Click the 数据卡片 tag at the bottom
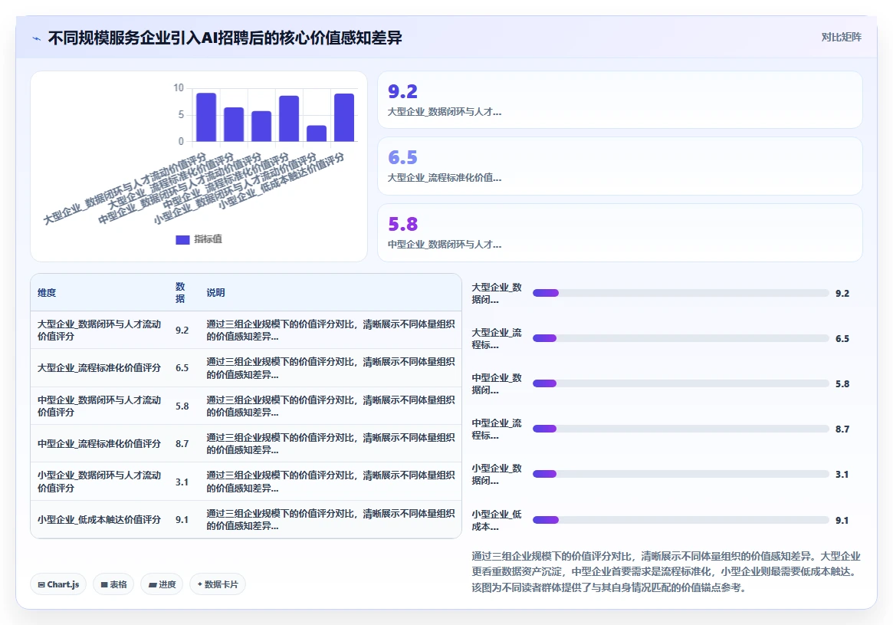The image size is (893, 625). point(218,584)
